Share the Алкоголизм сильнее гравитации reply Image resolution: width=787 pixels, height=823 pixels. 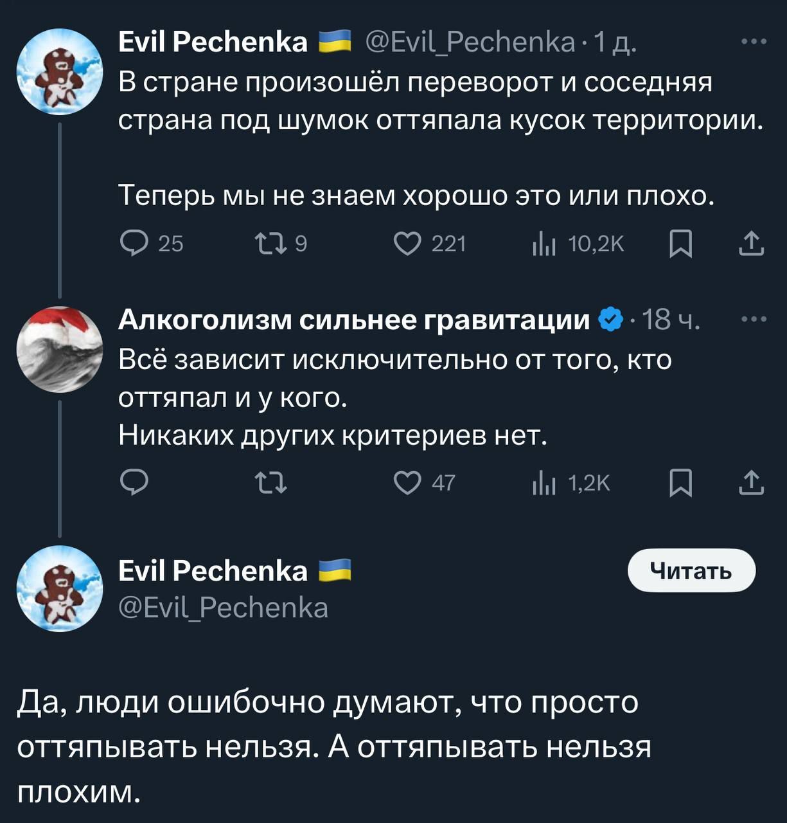[751, 483]
